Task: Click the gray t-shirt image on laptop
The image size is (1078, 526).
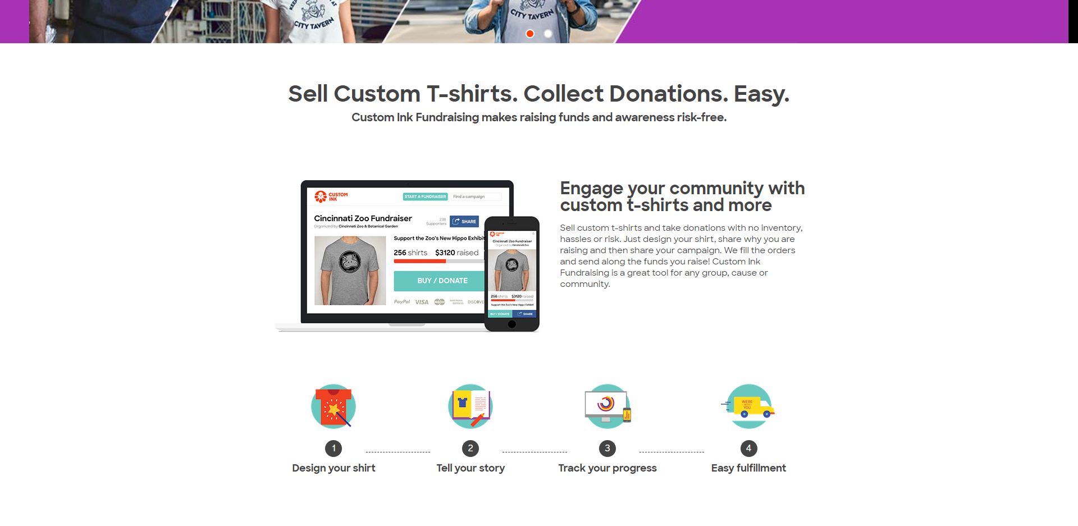Action: pos(350,271)
